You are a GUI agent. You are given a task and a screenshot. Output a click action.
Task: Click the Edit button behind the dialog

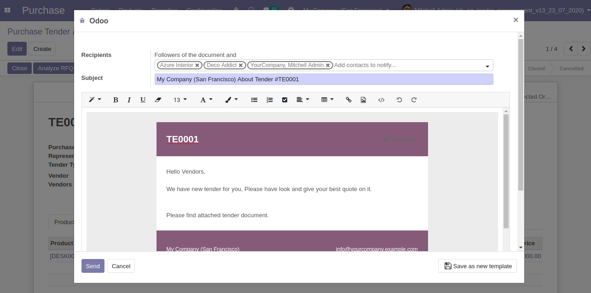[x=17, y=49]
